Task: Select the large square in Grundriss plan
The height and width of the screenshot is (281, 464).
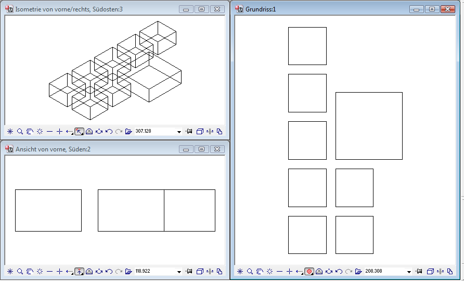Action: pos(369,126)
